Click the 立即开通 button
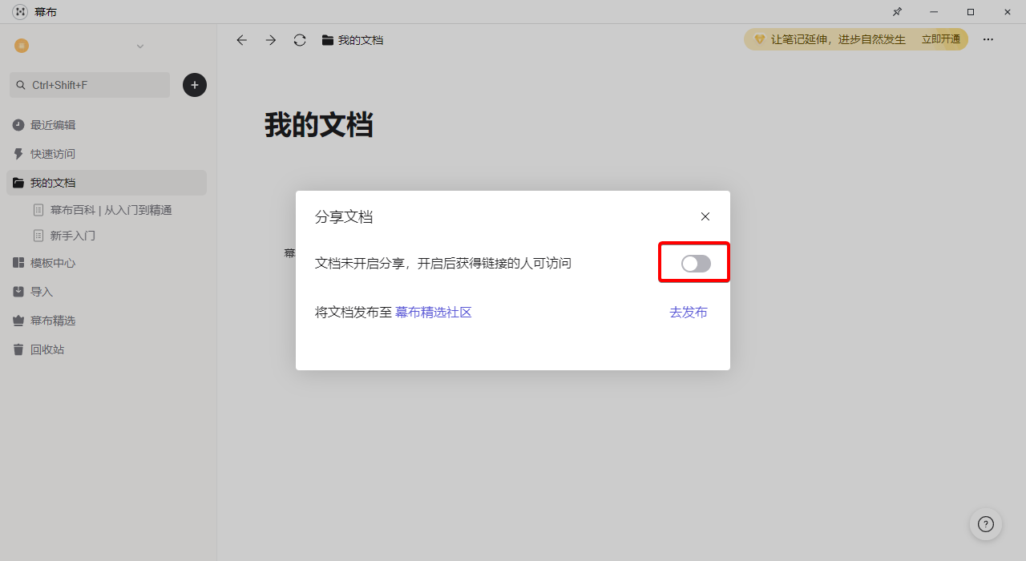The height and width of the screenshot is (561, 1026). point(941,39)
